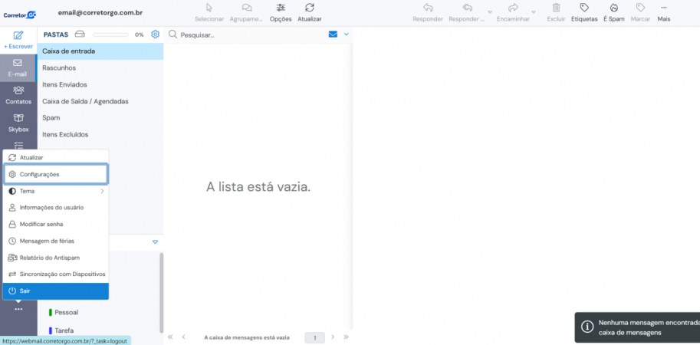This screenshot has width=700, height=345.
Task: Open the Skybox sidebar section
Action: point(18,123)
